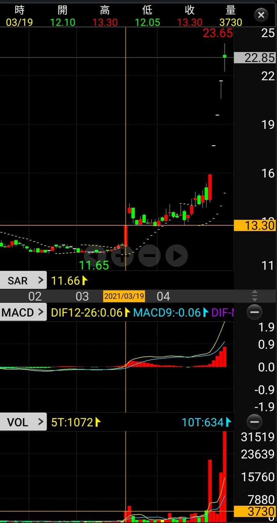Select month 04 on the date axis
The image size is (277, 523).
point(163,296)
